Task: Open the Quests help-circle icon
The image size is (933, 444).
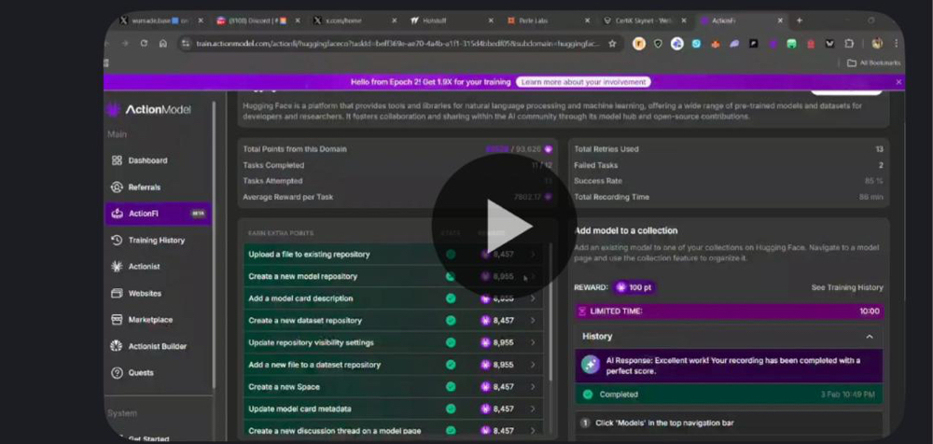Action: point(117,373)
